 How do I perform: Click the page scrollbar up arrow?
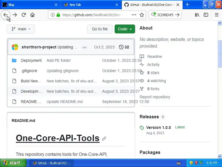pyautogui.click(x=220, y=23)
